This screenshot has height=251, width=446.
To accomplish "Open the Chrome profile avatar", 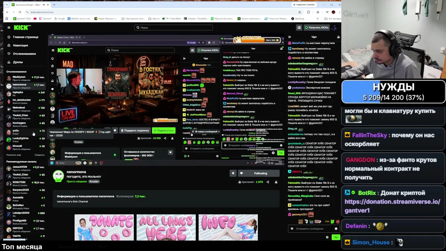I will tap(333, 12).
